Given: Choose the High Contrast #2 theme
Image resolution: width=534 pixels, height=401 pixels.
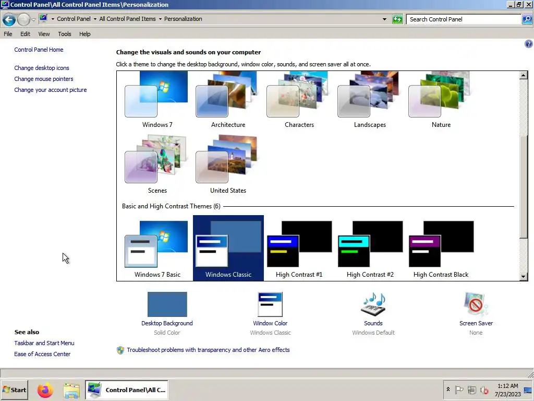Looking at the screenshot, I should click(x=370, y=248).
